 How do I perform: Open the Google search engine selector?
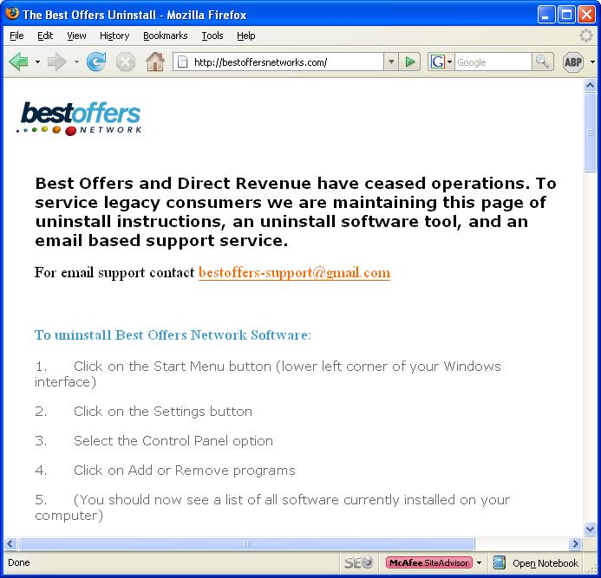tap(441, 62)
